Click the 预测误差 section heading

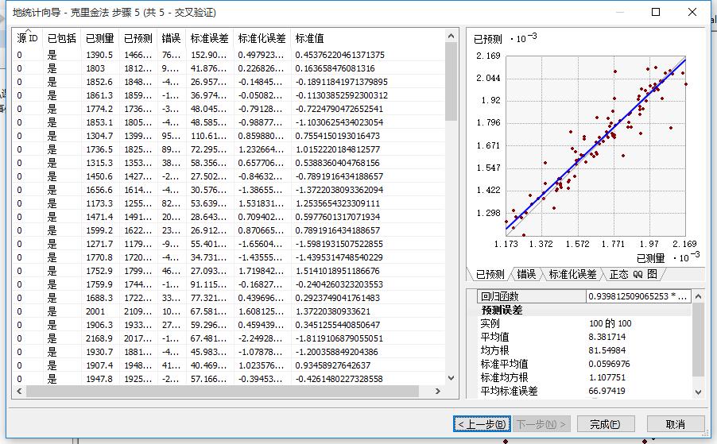click(502, 310)
